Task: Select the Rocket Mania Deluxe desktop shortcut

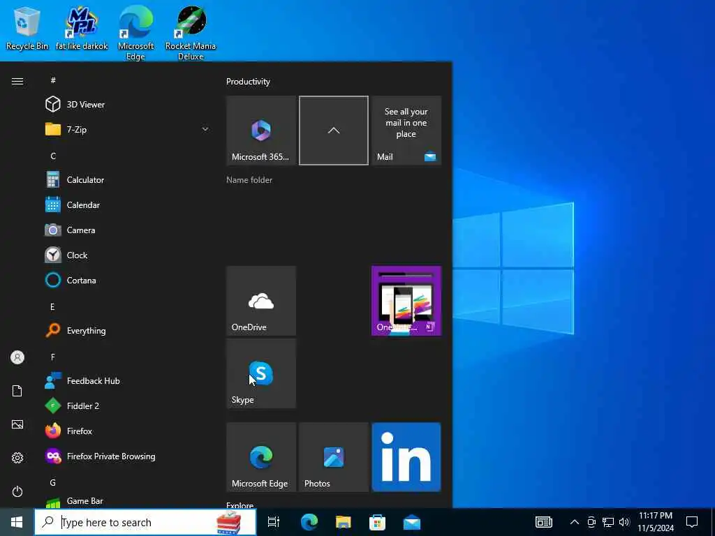Action: point(191,33)
